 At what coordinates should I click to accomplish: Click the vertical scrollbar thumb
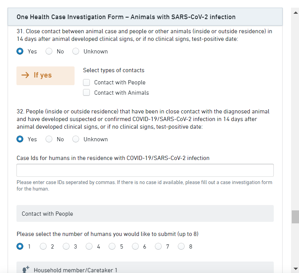coord(295,216)
